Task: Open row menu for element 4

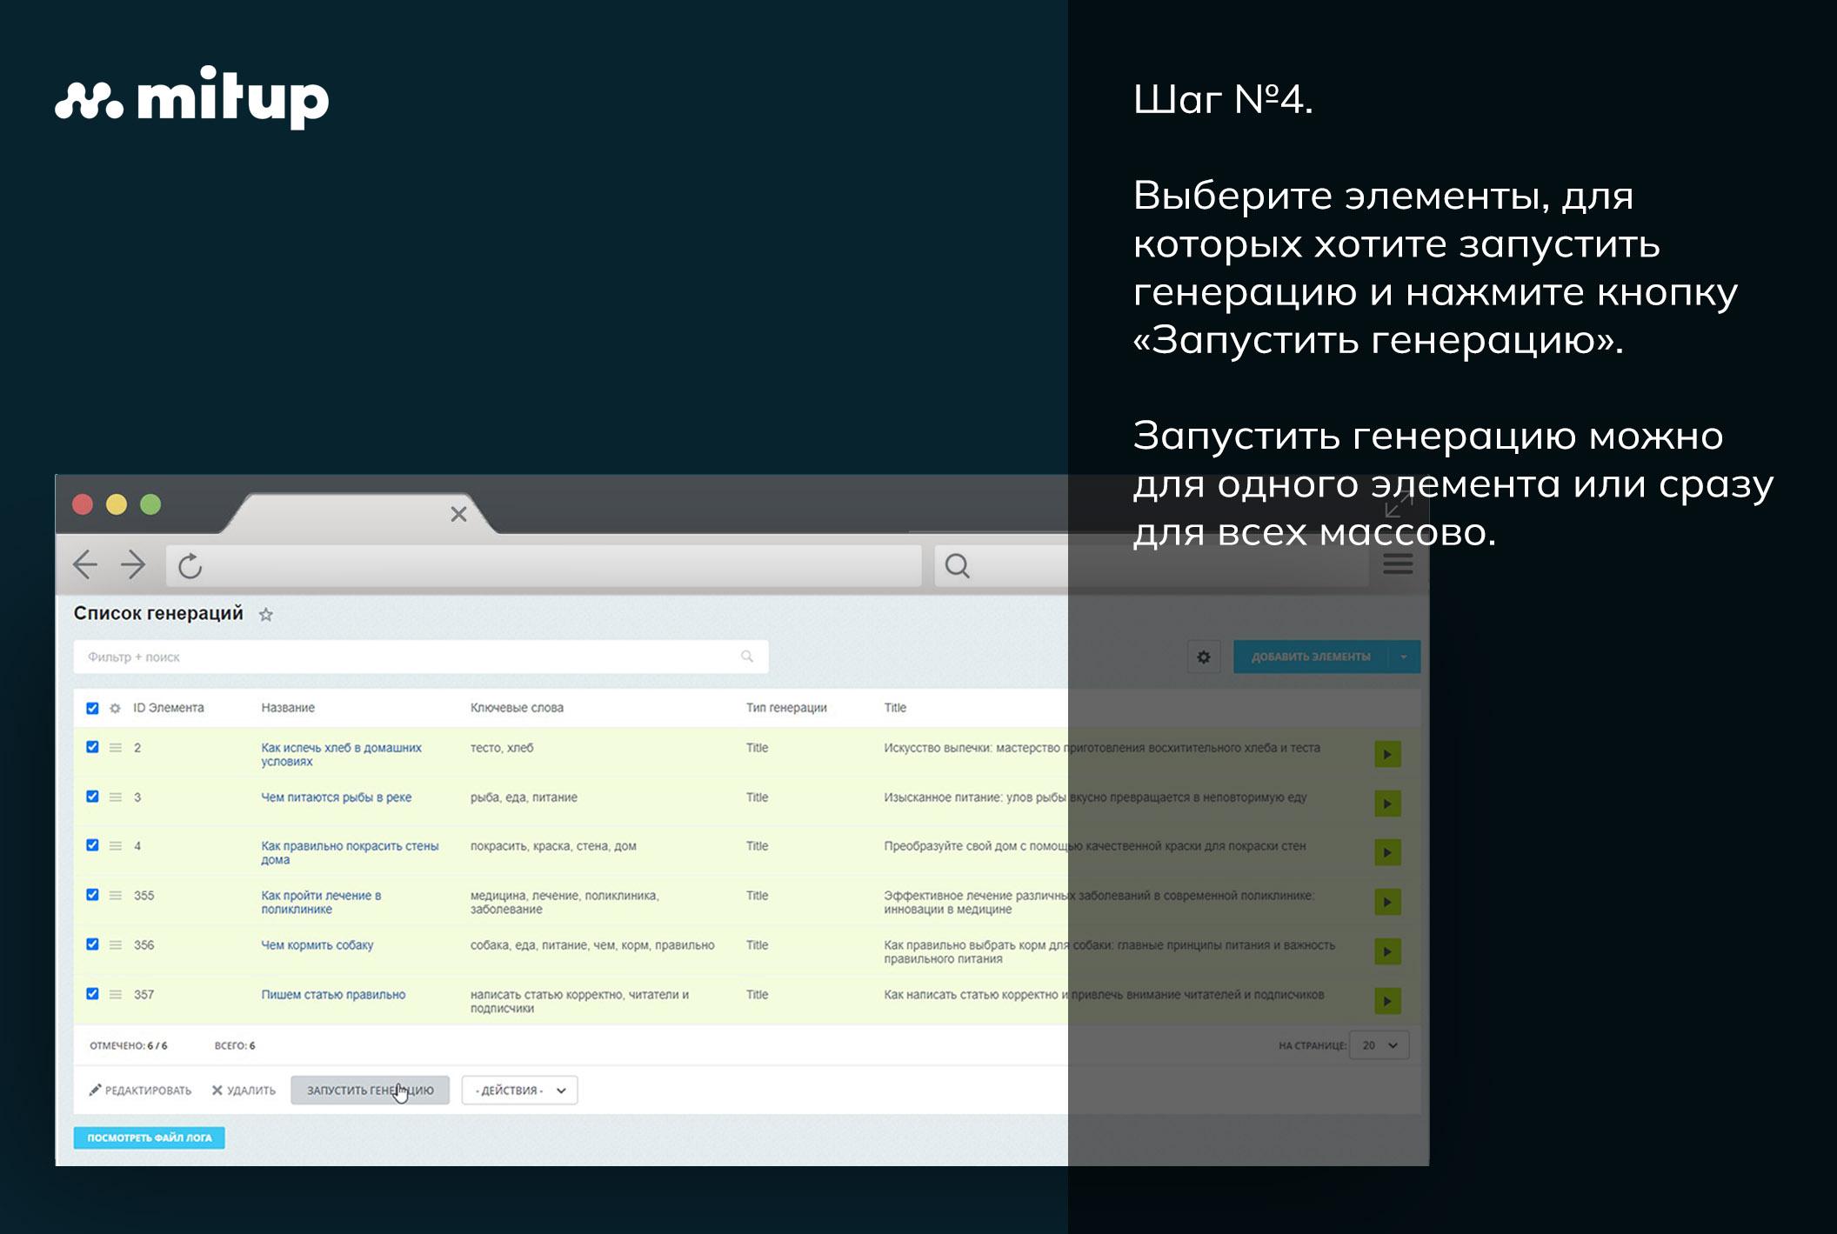Action: 115,846
